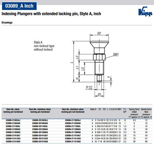Select item number 03089-201410A7
Screen dimensions: 154x146
pos(40,135)
